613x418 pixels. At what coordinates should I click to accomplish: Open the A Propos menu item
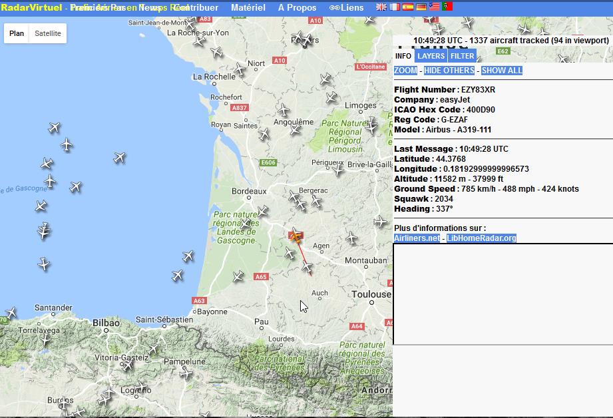[x=297, y=7]
